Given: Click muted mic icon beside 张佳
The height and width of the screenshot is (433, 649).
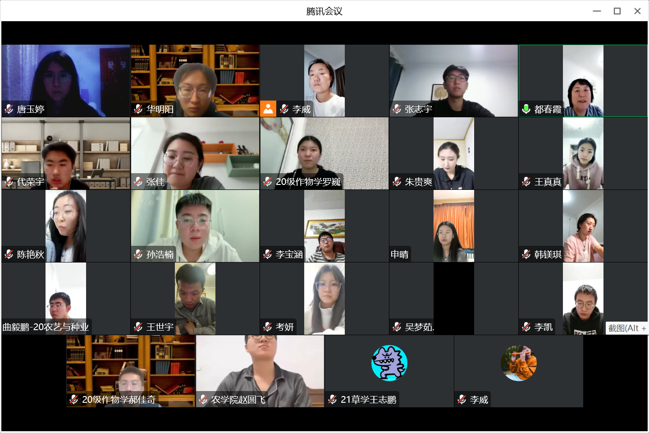Looking at the screenshot, I should click(138, 181).
